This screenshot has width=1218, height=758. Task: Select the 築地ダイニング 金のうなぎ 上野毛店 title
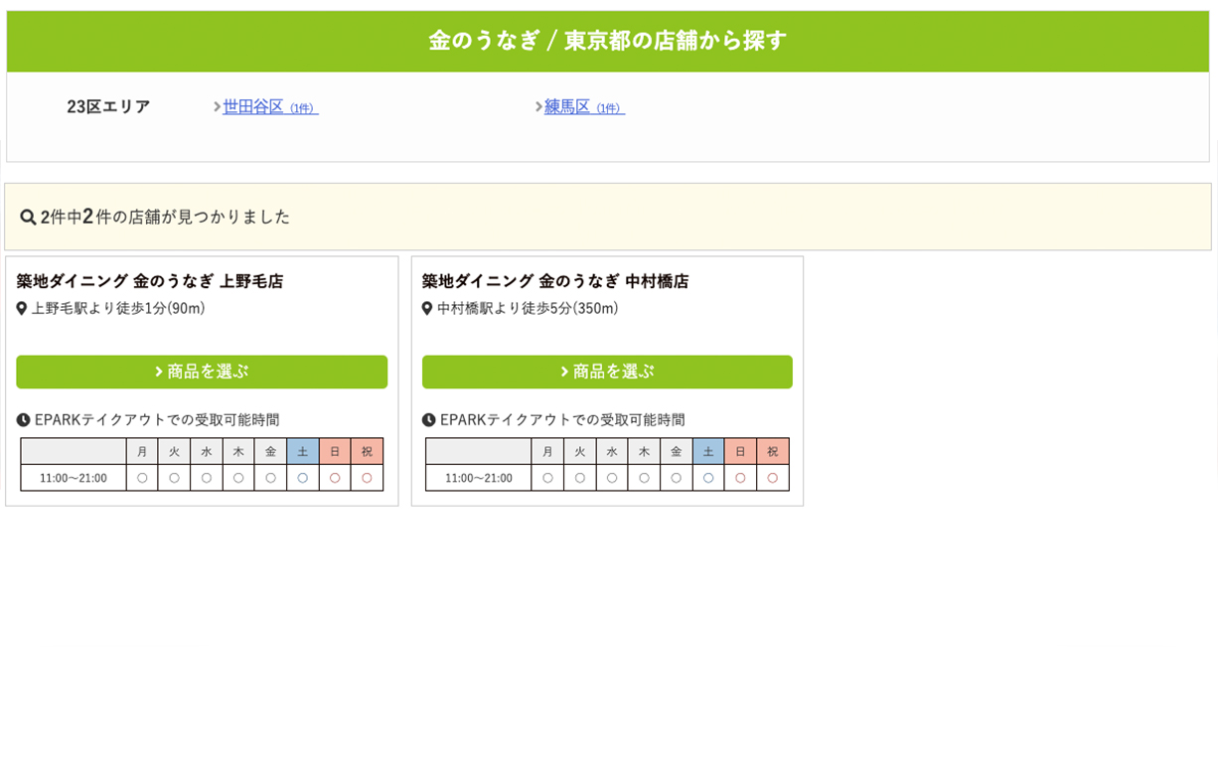150,281
